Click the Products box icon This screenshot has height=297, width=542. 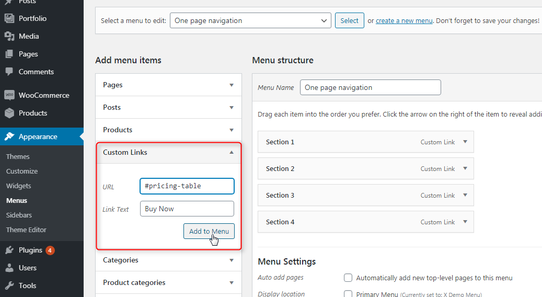pos(9,113)
